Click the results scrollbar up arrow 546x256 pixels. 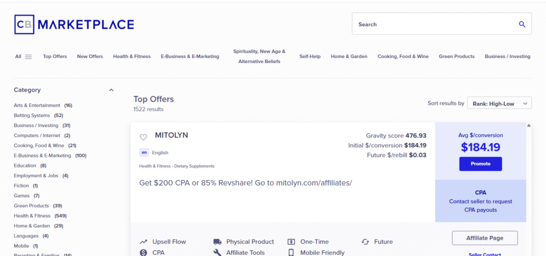coord(529,125)
